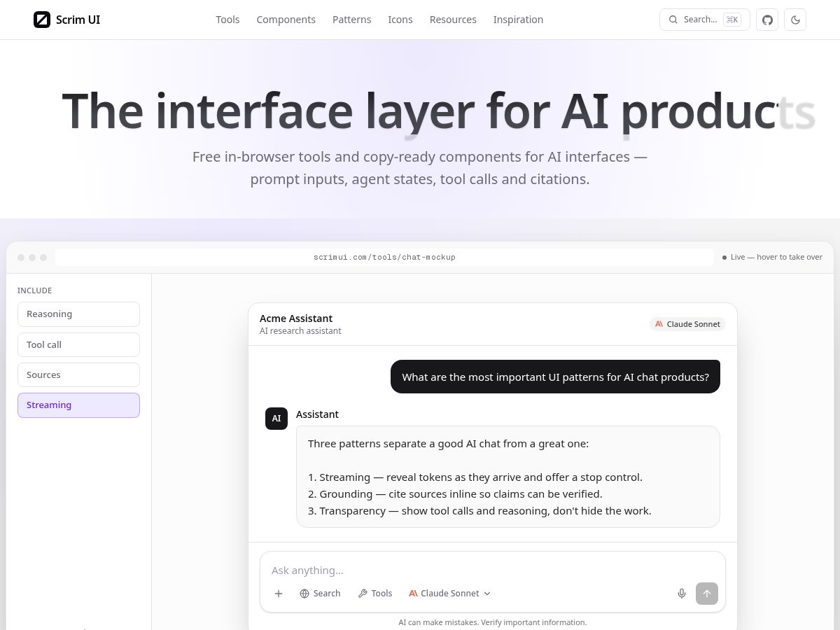
Task: Open the Tools menu
Action: [x=227, y=20]
